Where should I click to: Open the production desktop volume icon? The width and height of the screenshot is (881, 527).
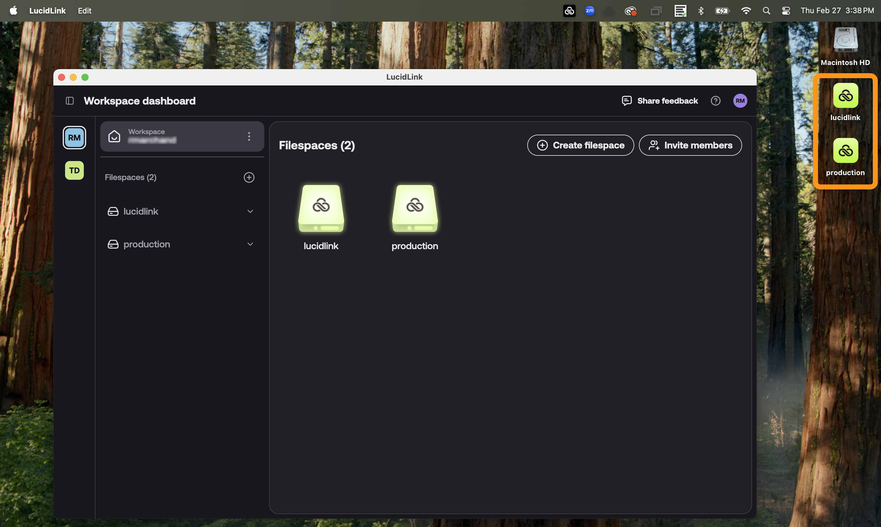[x=846, y=150]
